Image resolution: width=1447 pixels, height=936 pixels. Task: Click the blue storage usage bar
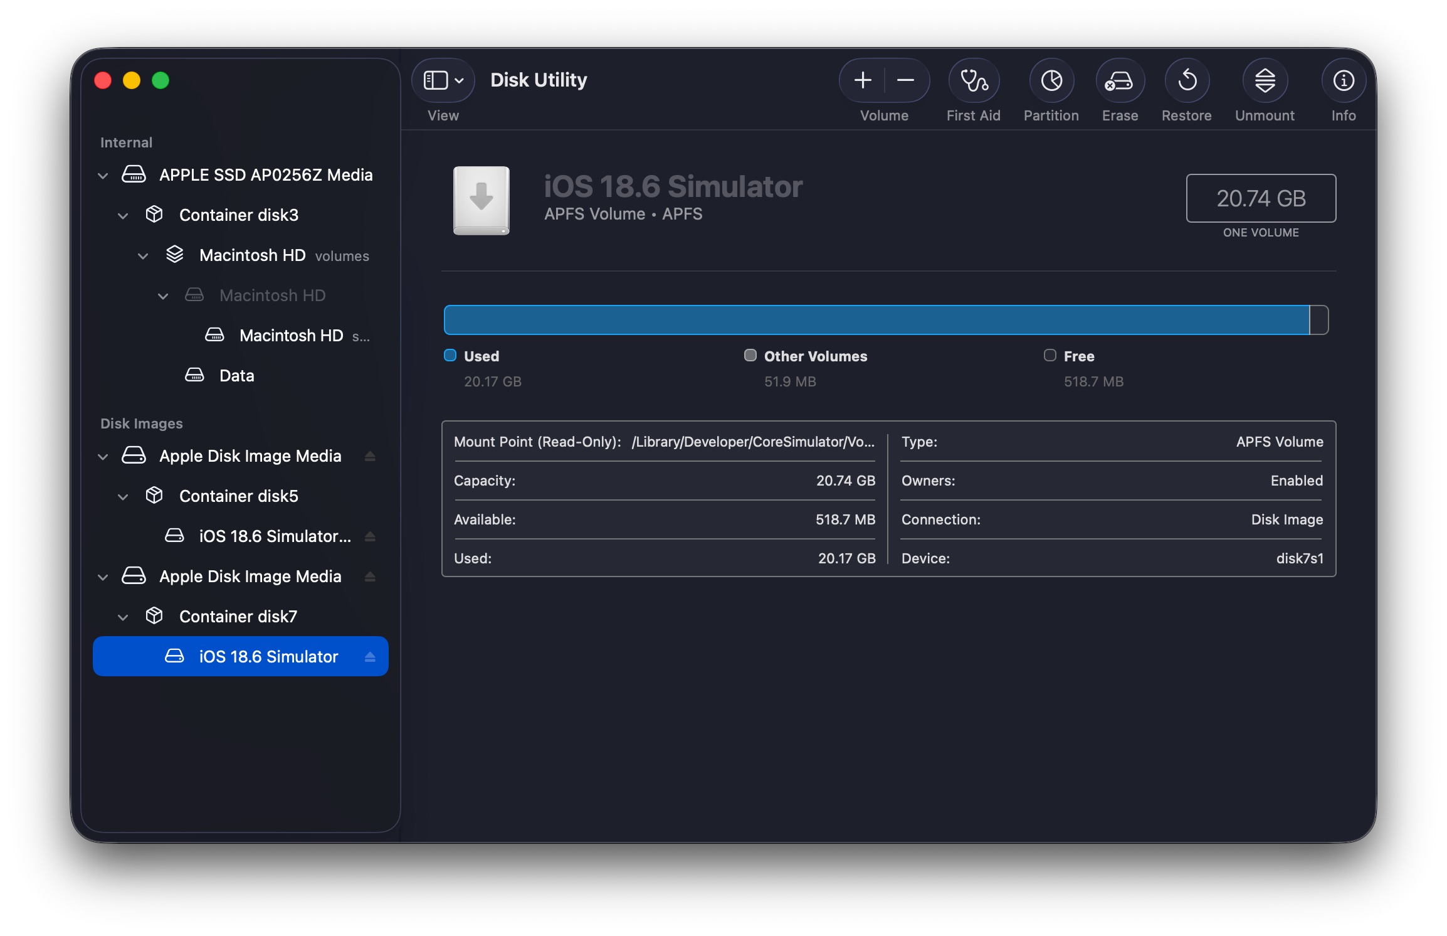coord(878,319)
